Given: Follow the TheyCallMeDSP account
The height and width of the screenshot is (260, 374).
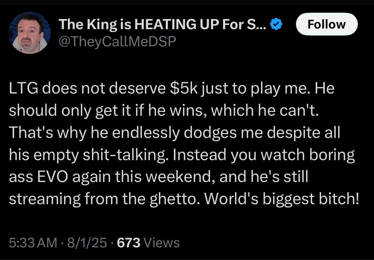Looking at the screenshot, I should click(x=326, y=24).
